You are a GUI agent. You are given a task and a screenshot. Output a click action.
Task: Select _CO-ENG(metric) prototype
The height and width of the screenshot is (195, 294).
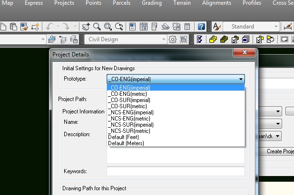pos(176,94)
